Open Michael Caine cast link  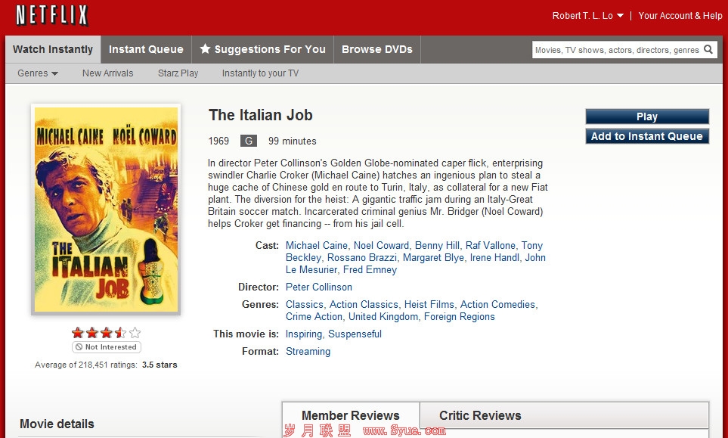pyautogui.click(x=317, y=245)
